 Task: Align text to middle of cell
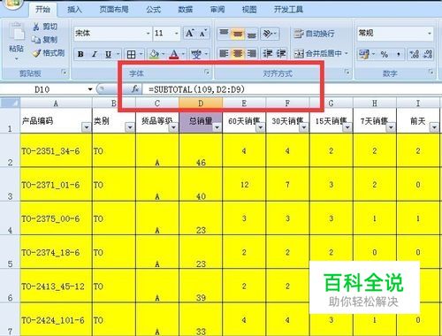coord(238,34)
